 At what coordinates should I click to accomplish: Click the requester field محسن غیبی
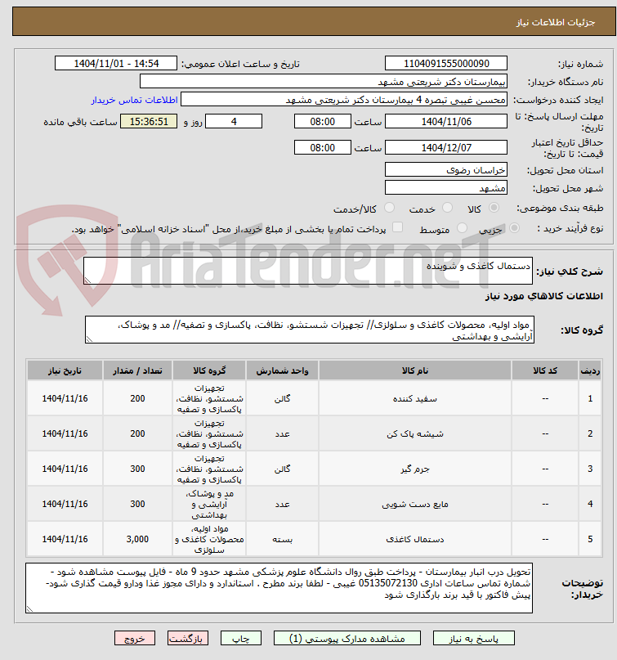click(344, 100)
